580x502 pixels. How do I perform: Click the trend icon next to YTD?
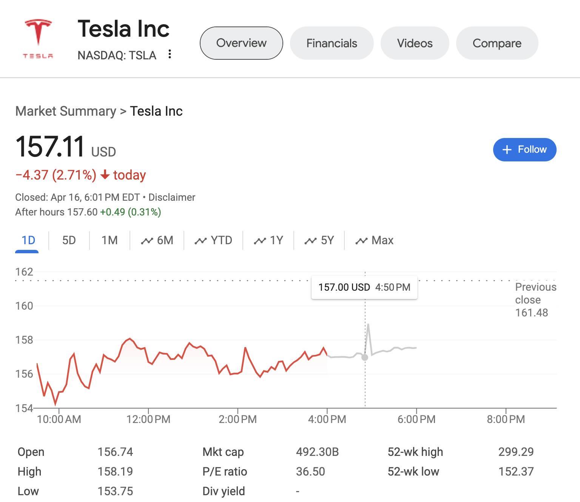[x=201, y=241]
